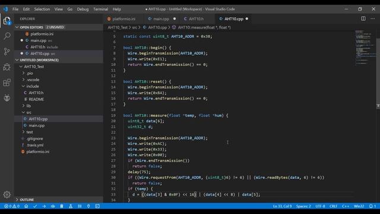
Task: Click PlatformIO run task list icon
Action: click(80, 206)
